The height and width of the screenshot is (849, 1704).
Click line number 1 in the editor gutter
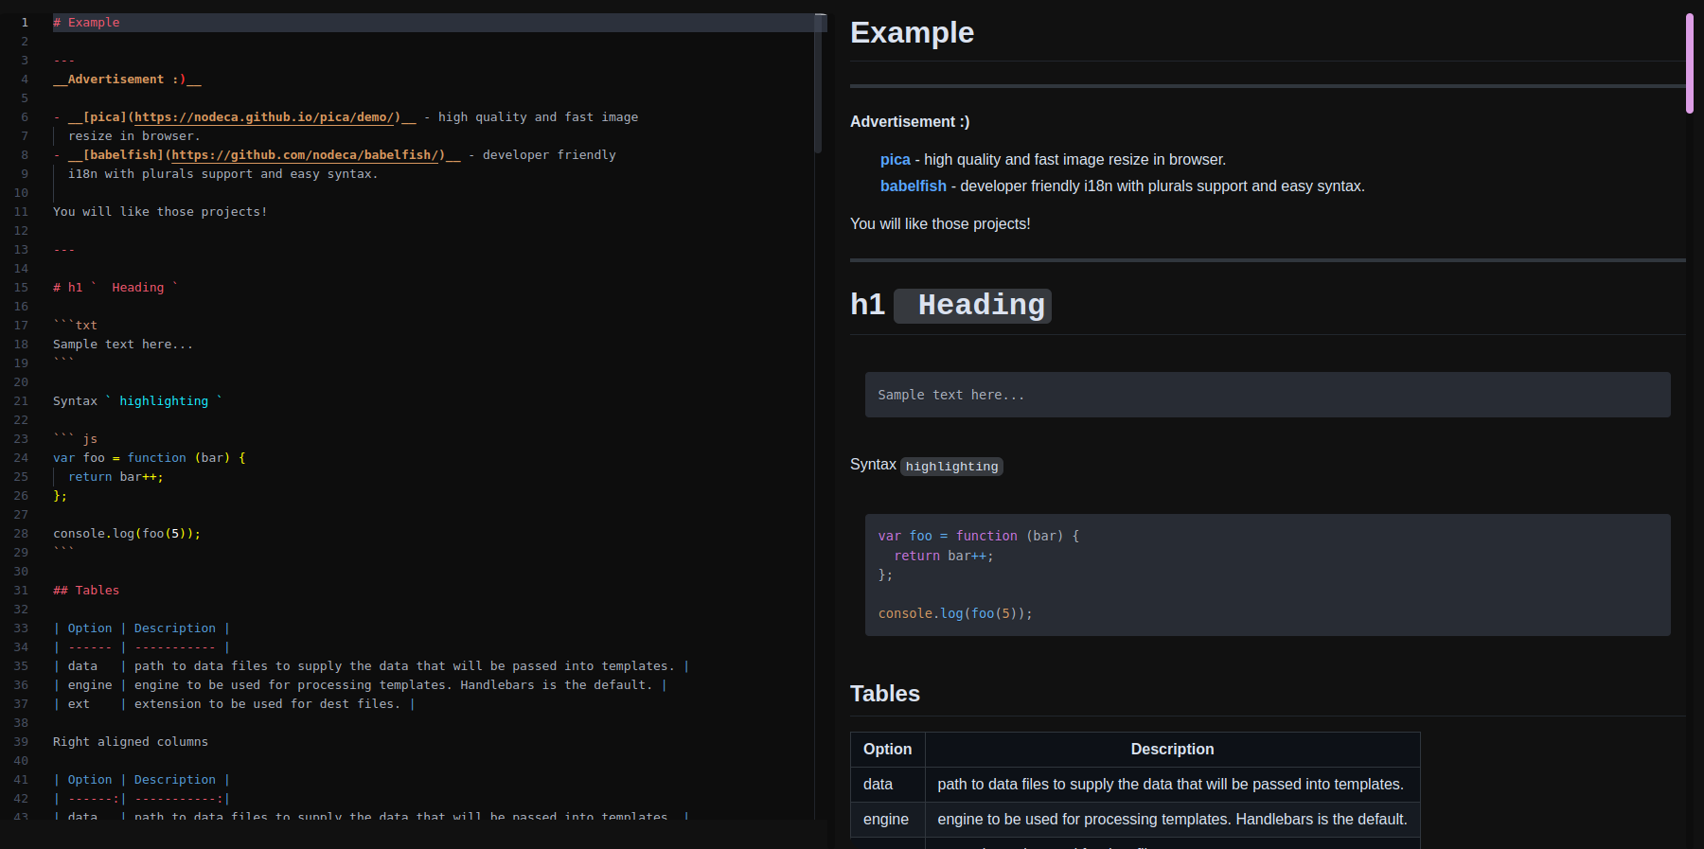tap(25, 23)
